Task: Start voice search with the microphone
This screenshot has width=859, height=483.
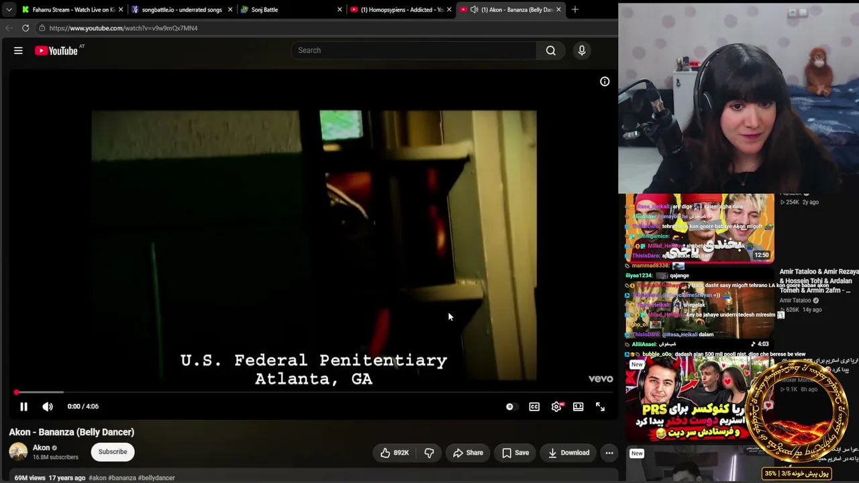Action: point(582,50)
